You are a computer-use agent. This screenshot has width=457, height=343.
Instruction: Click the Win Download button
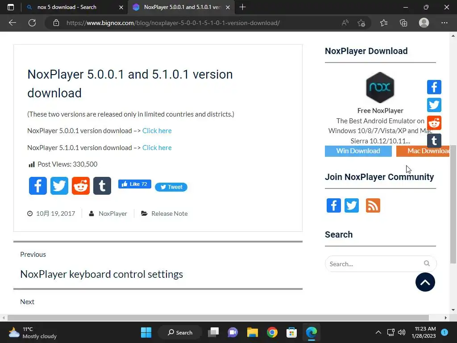click(358, 151)
